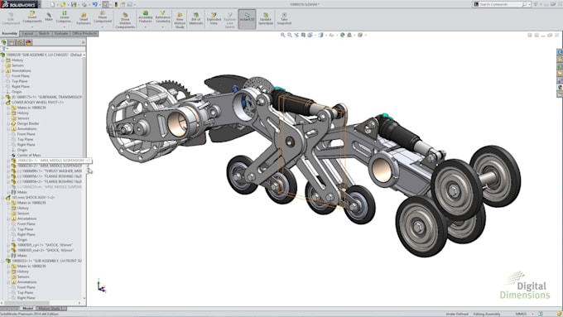
Task: Click the Undo arrow icon
Action: 94,4
